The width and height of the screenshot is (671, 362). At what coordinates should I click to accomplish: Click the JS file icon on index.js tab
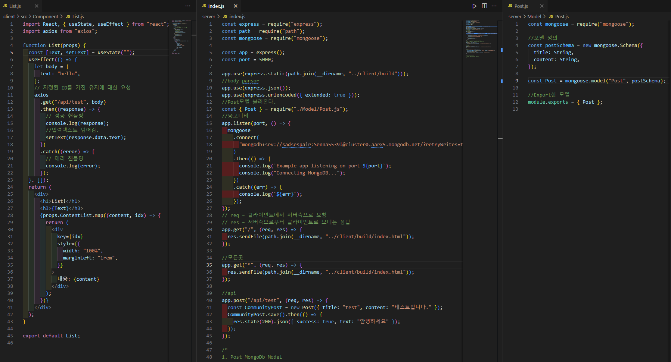coord(204,6)
